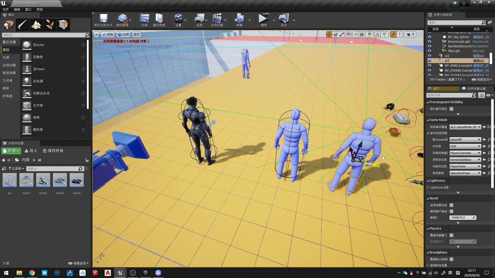Open the 玩家控制器类 PlayerController dropdown
Viewport: 495px width, 278px height.
465,153
